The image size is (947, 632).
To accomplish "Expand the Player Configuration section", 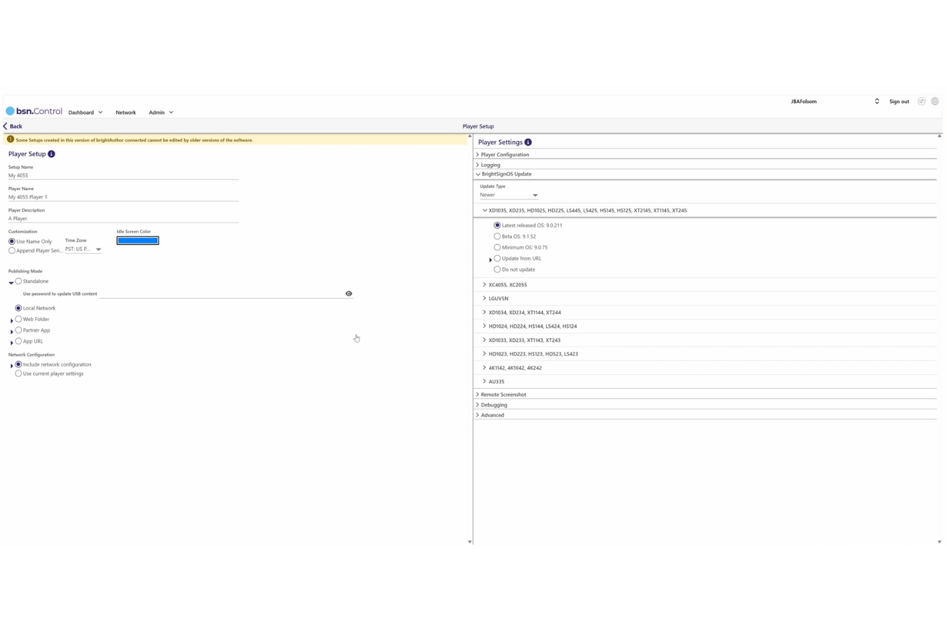I will coord(477,154).
